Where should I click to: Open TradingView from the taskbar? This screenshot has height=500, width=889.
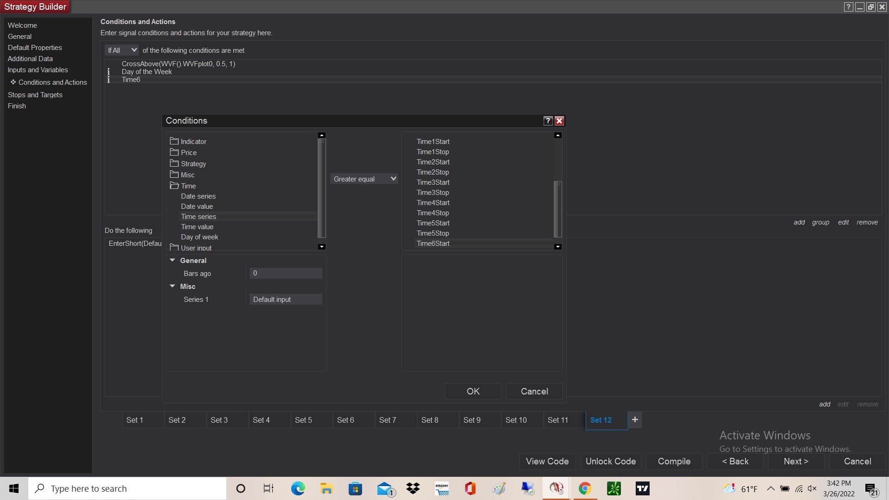[642, 488]
